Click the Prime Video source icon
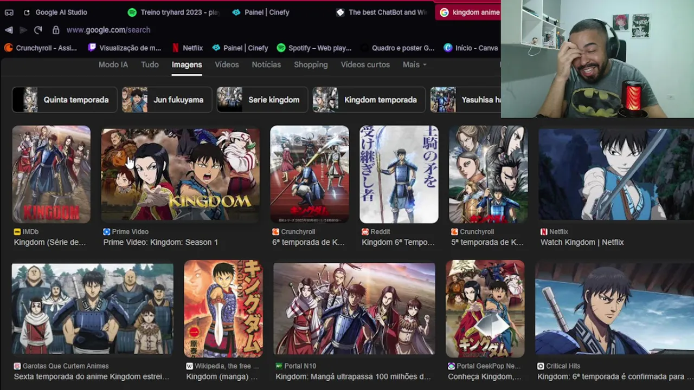 (107, 231)
